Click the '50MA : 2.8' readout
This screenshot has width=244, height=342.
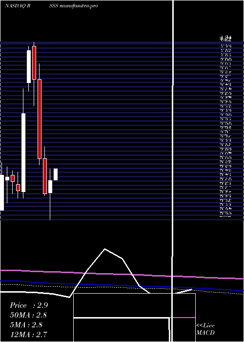[28, 315]
